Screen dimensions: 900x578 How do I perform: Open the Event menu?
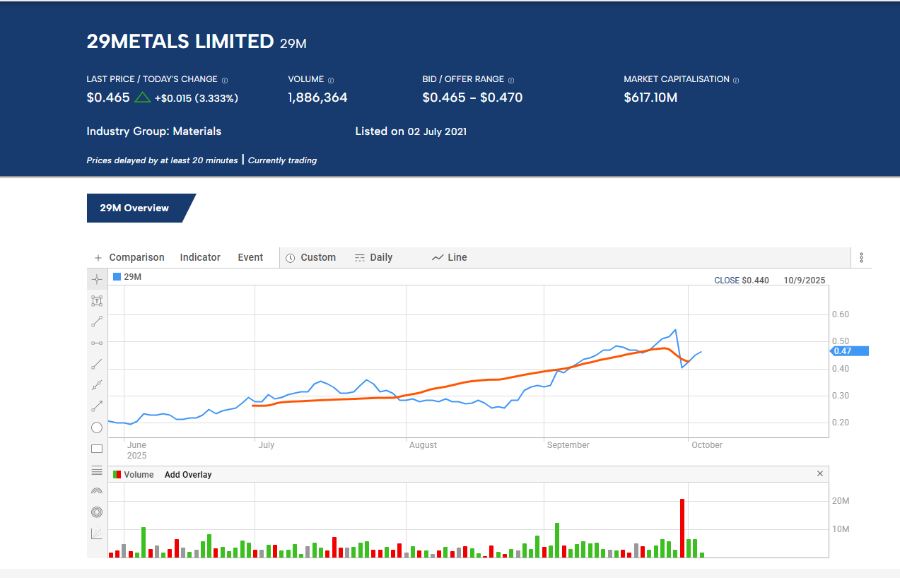click(x=250, y=257)
